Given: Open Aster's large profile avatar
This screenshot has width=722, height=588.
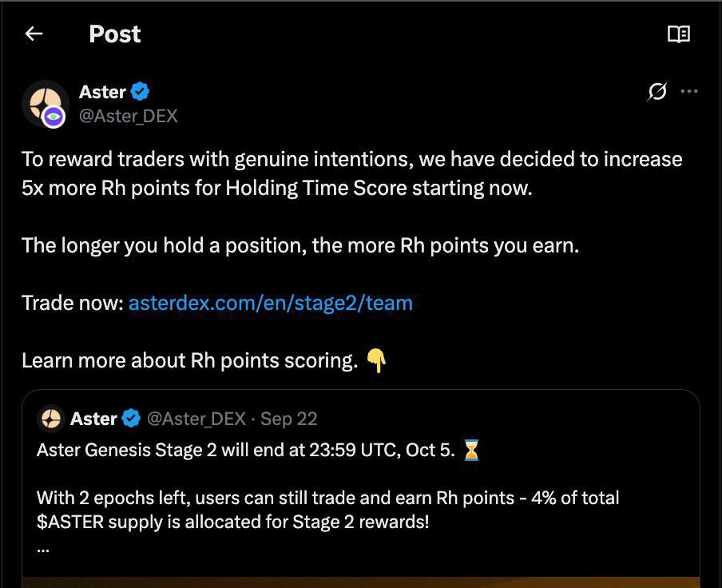Looking at the screenshot, I should [44, 102].
